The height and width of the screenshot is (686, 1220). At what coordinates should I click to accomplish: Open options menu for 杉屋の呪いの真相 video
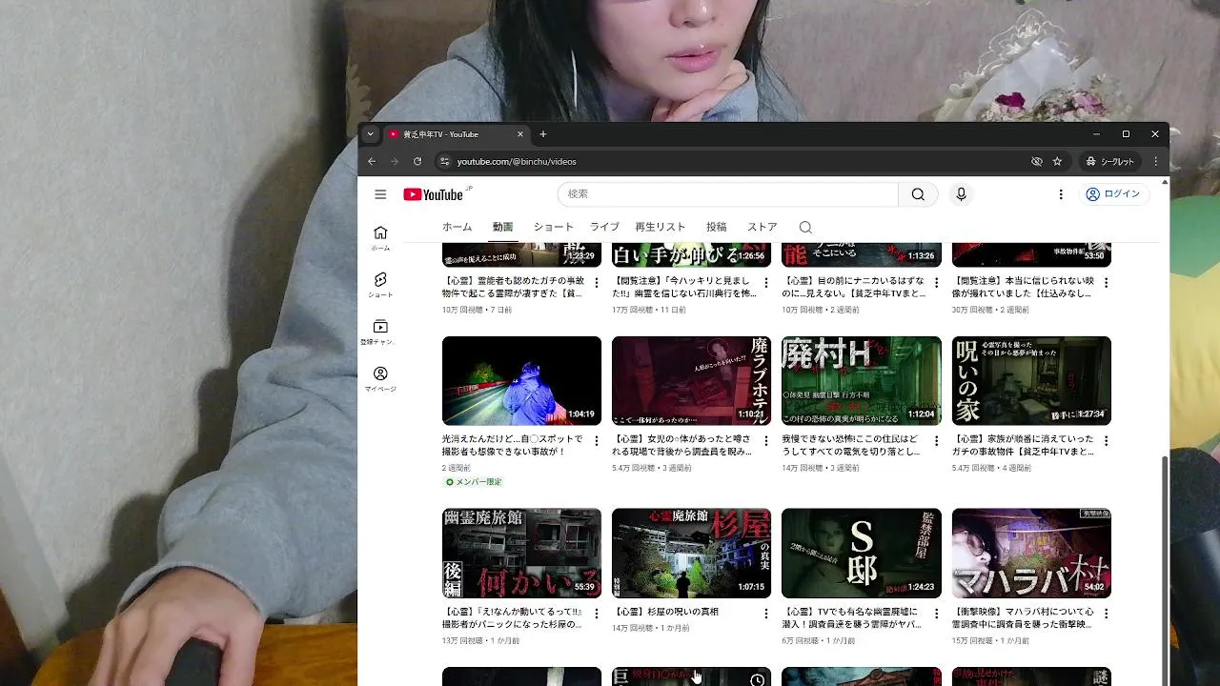coord(766,614)
